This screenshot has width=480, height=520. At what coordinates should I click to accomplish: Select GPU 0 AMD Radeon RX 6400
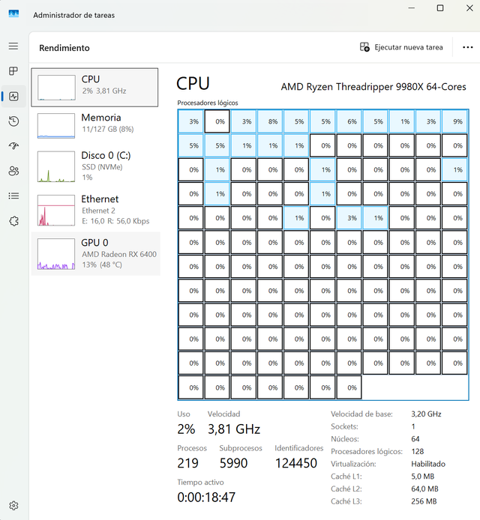coord(94,253)
